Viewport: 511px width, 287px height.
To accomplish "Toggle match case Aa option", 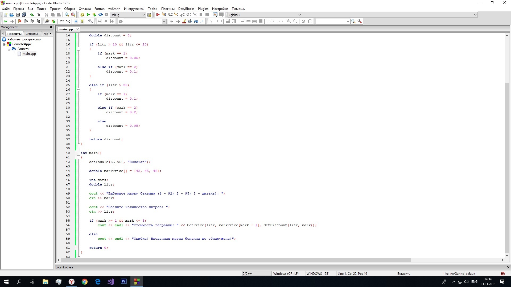I will [196, 21].
